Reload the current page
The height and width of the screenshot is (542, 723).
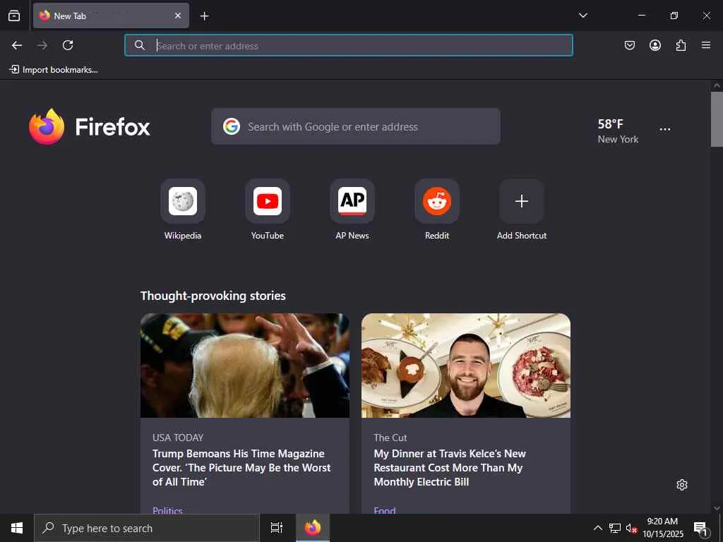[68, 45]
